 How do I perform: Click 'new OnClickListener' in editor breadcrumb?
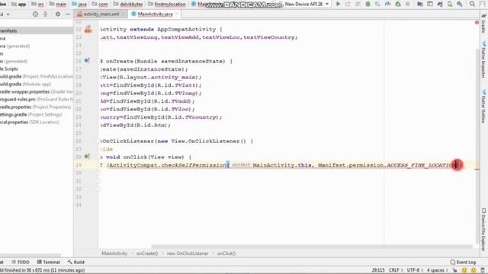click(x=188, y=253)
